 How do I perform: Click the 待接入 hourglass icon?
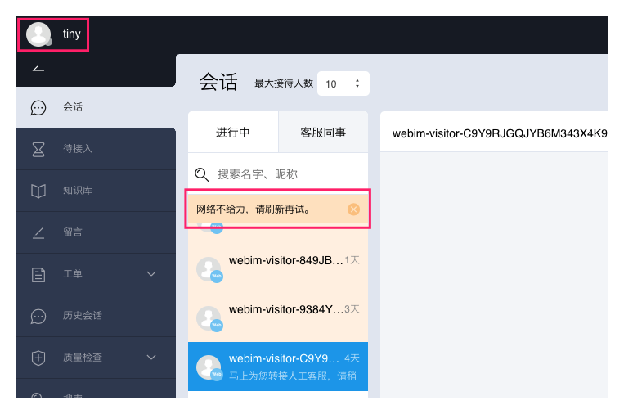pos(38,149)
